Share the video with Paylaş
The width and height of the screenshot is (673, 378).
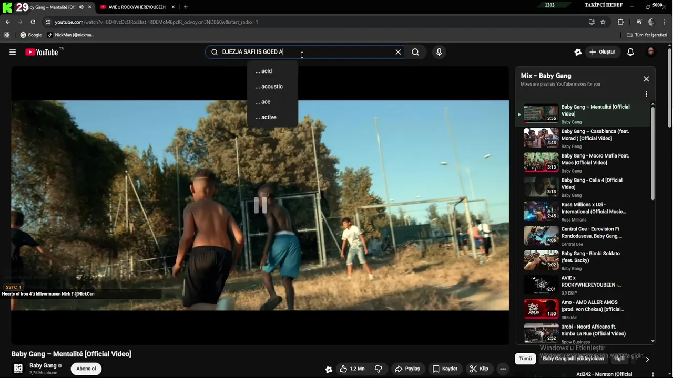tap(407, 369)
